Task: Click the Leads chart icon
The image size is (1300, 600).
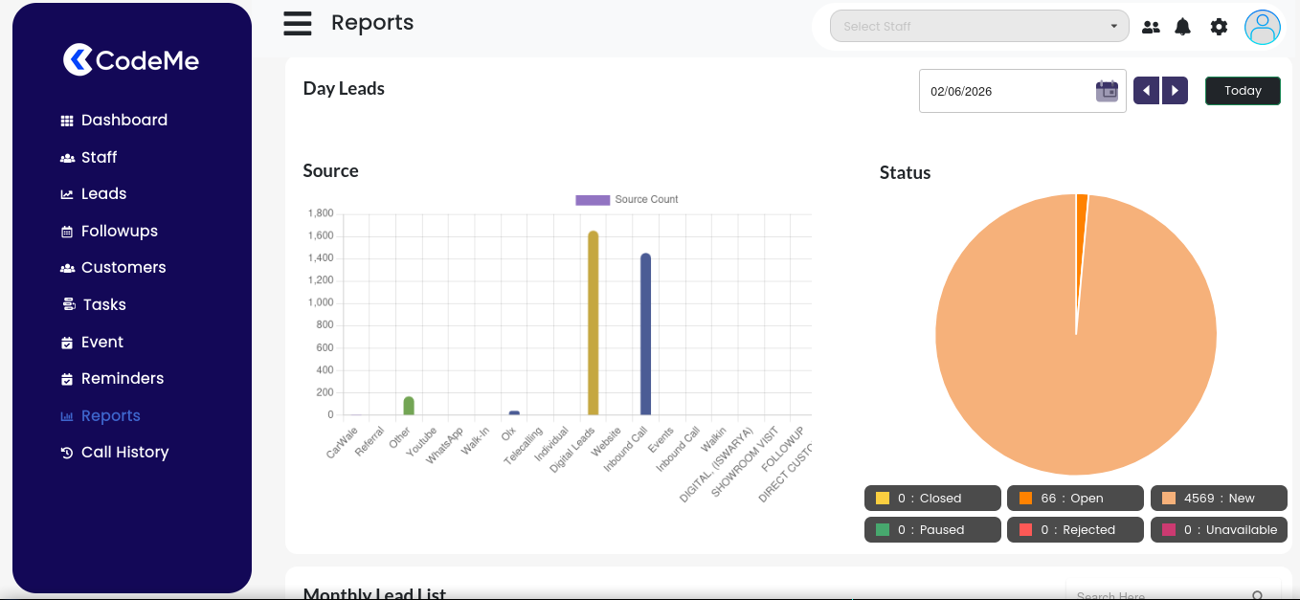Action: [67, 194]
